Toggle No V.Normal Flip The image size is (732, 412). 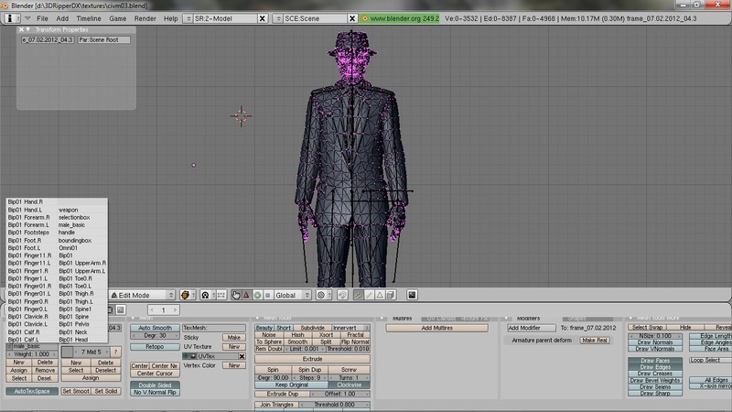click(155, 393)
